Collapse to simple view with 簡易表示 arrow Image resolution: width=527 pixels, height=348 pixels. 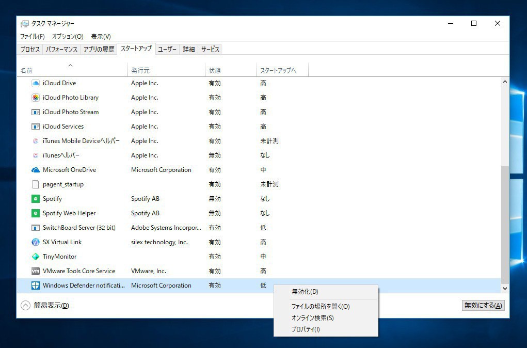[x=25, y=305]
